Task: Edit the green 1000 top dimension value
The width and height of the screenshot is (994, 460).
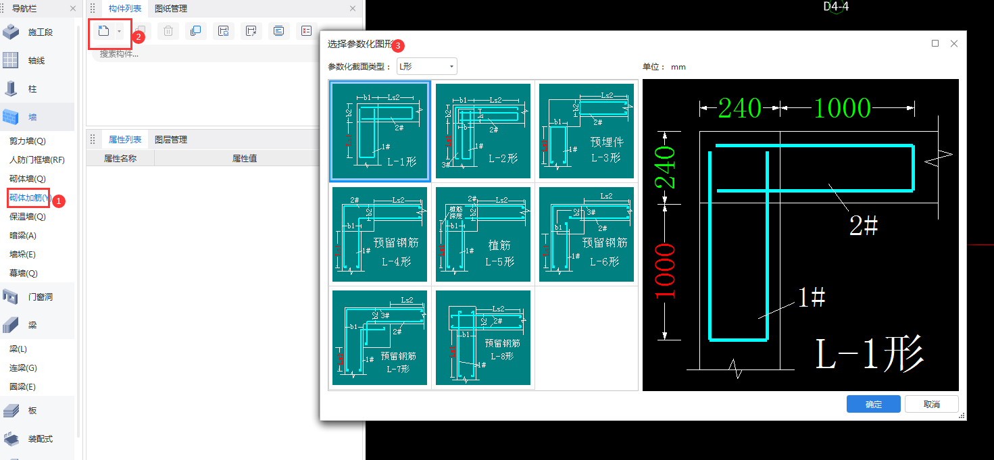Action: pyautogui.click(x=842, y=107)
